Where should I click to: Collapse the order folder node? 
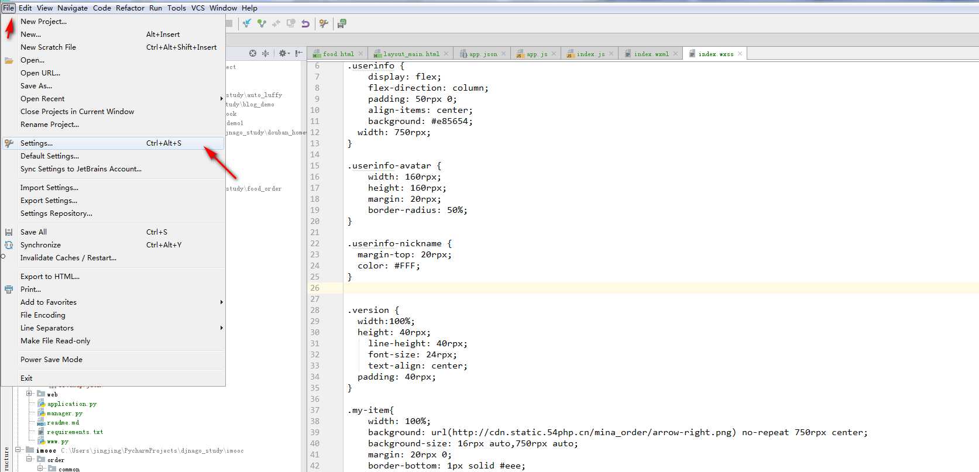(29, 459)
